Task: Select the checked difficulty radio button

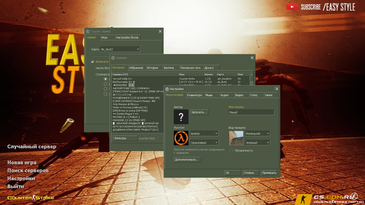Action: [105, 79]
